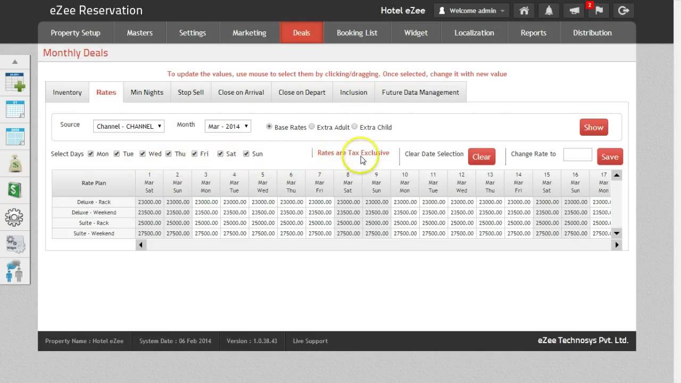Switch to the Min Nights tab

point(147,92)
